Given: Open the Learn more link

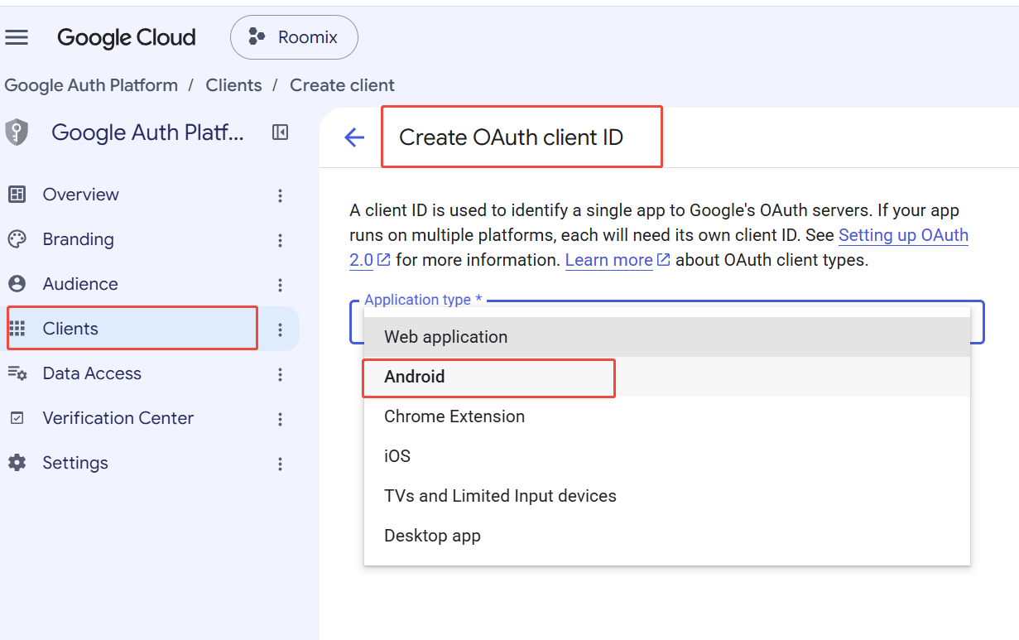Looking at the screenshot, I should coord(618,260).
